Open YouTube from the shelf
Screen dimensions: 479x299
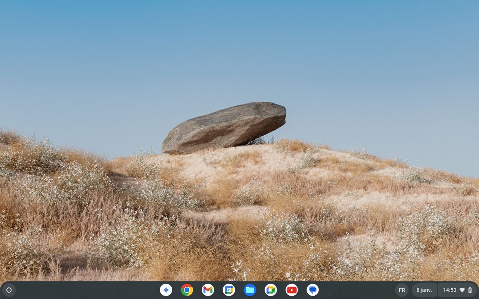pos(292,290)
